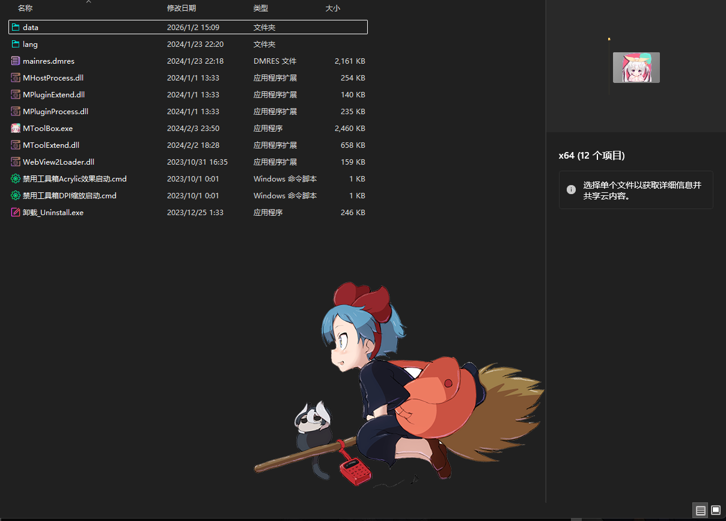Click the MToolBox.exe application icon
Screen dimensions: 726x521
tap(16, 128)
